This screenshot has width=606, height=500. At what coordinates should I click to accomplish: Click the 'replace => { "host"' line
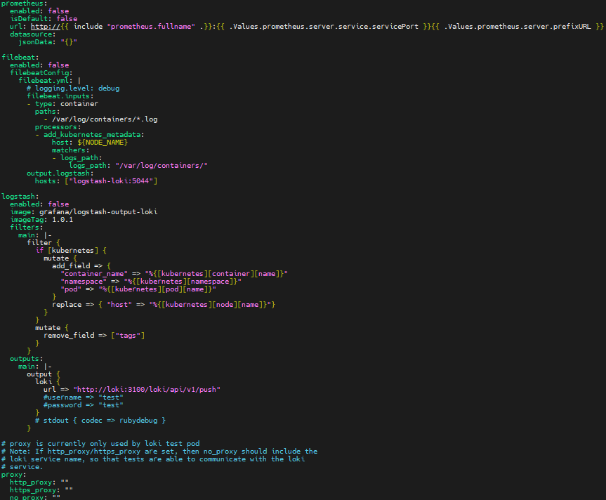164,305
